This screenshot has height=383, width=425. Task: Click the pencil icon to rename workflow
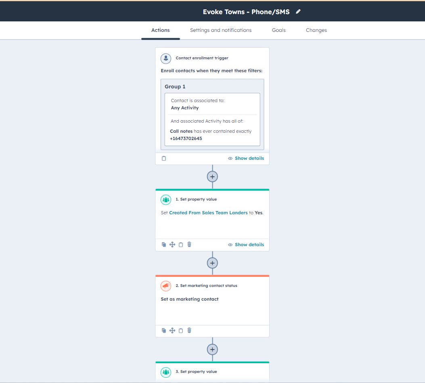(298, 12)
